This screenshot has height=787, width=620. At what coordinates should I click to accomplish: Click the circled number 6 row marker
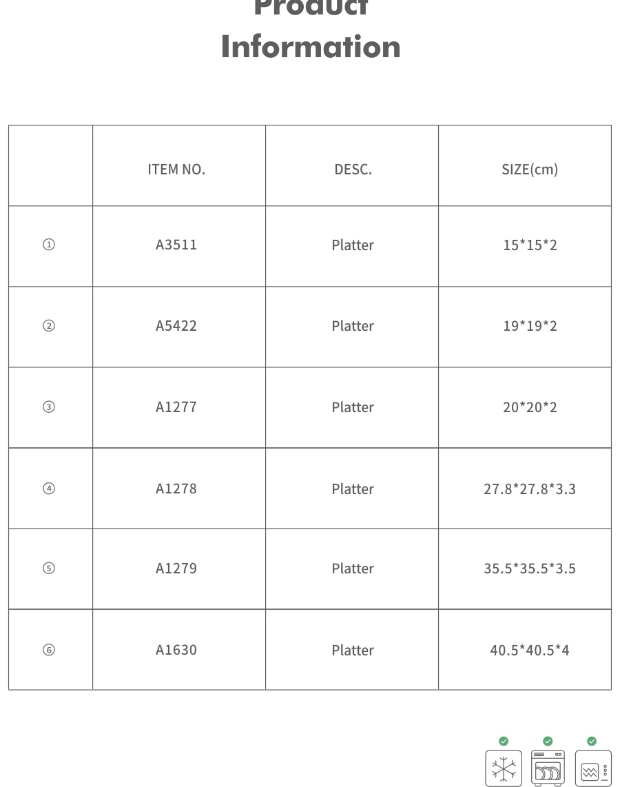(x=49, y=650)
